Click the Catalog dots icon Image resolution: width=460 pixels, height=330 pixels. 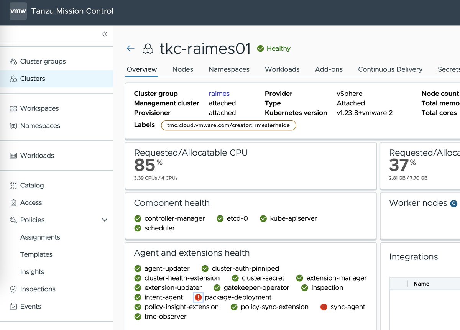(13, 185)
